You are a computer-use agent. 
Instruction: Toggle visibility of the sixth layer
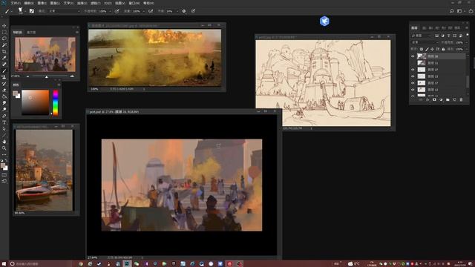click(413, 90)
